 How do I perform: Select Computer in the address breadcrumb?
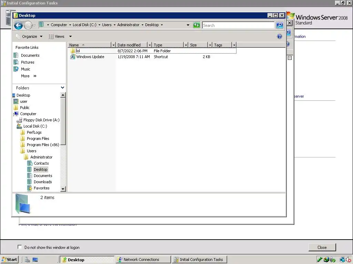59,25
